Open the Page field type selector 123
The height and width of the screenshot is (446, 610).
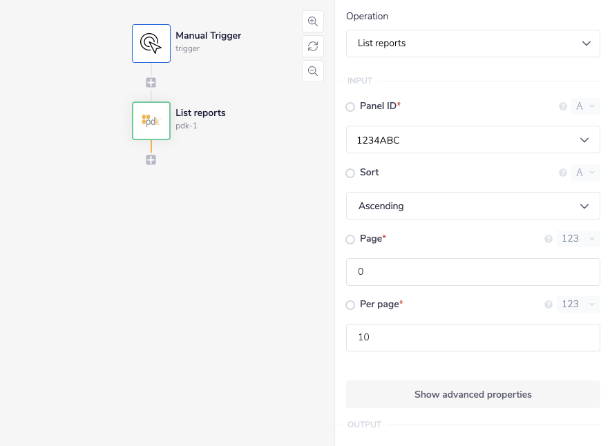pos(578,239)
